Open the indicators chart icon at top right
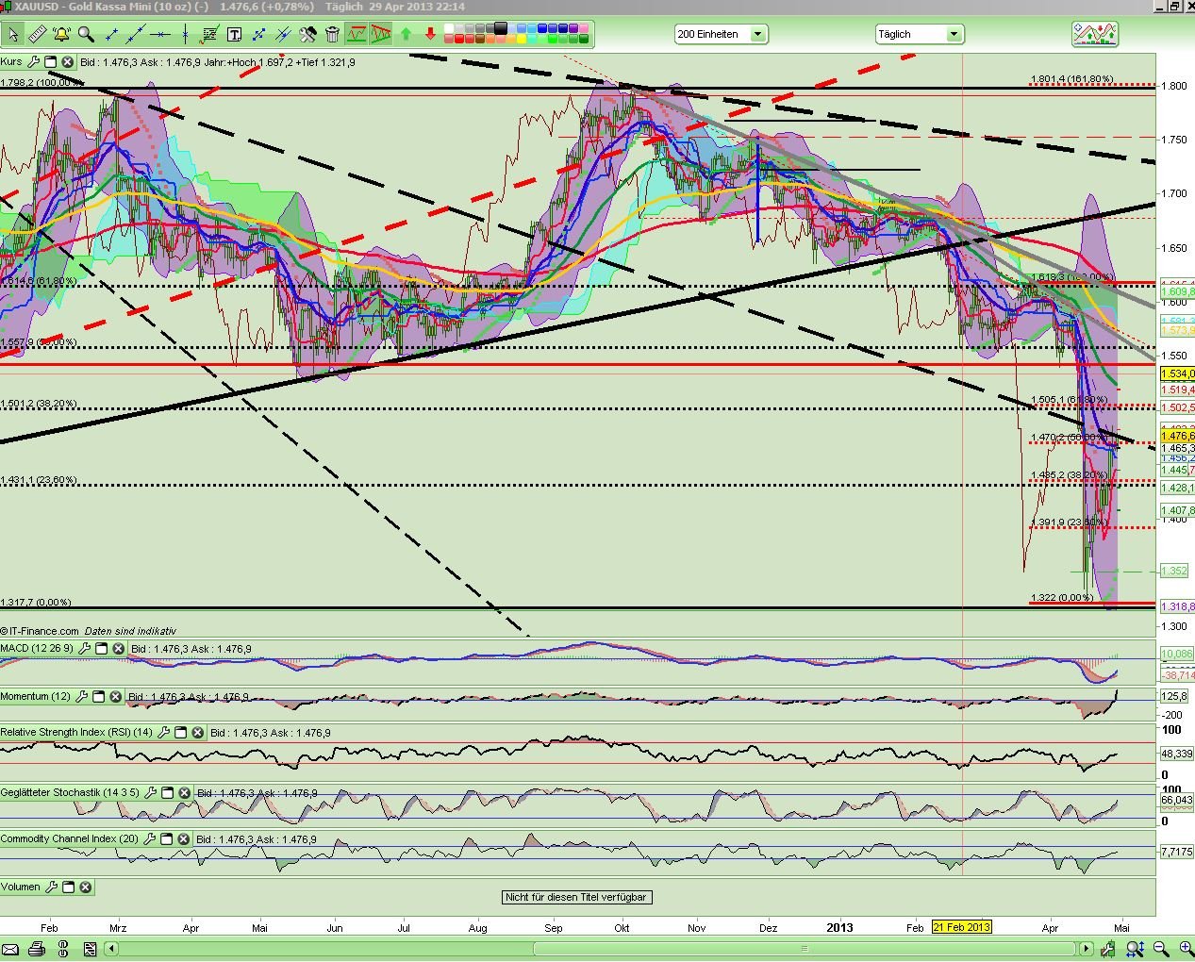Viewport: 1195px width, 962px height. (1095, 35)
